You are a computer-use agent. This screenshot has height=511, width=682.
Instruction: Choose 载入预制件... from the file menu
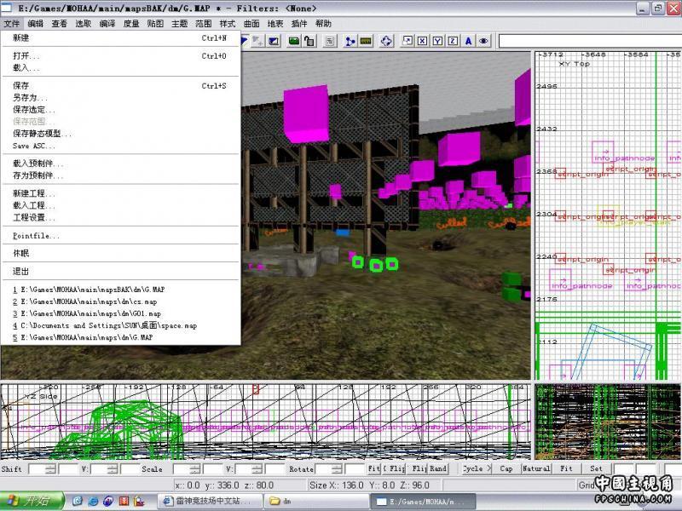[x=120, y=164]
